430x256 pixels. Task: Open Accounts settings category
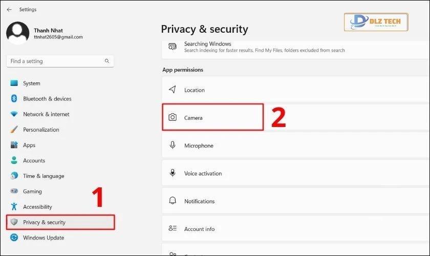click(34, 161)
